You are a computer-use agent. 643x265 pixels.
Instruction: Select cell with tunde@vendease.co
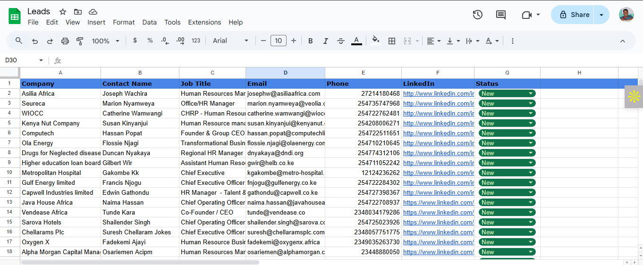(x=285, y=212)
